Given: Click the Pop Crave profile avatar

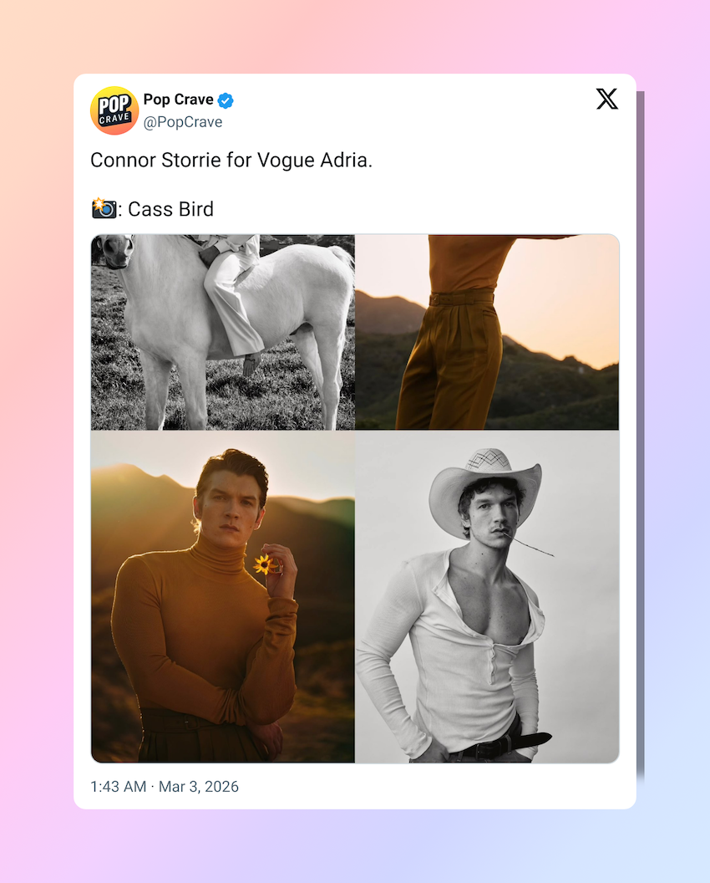Looking at the screenshot, I should coord(114,110).
